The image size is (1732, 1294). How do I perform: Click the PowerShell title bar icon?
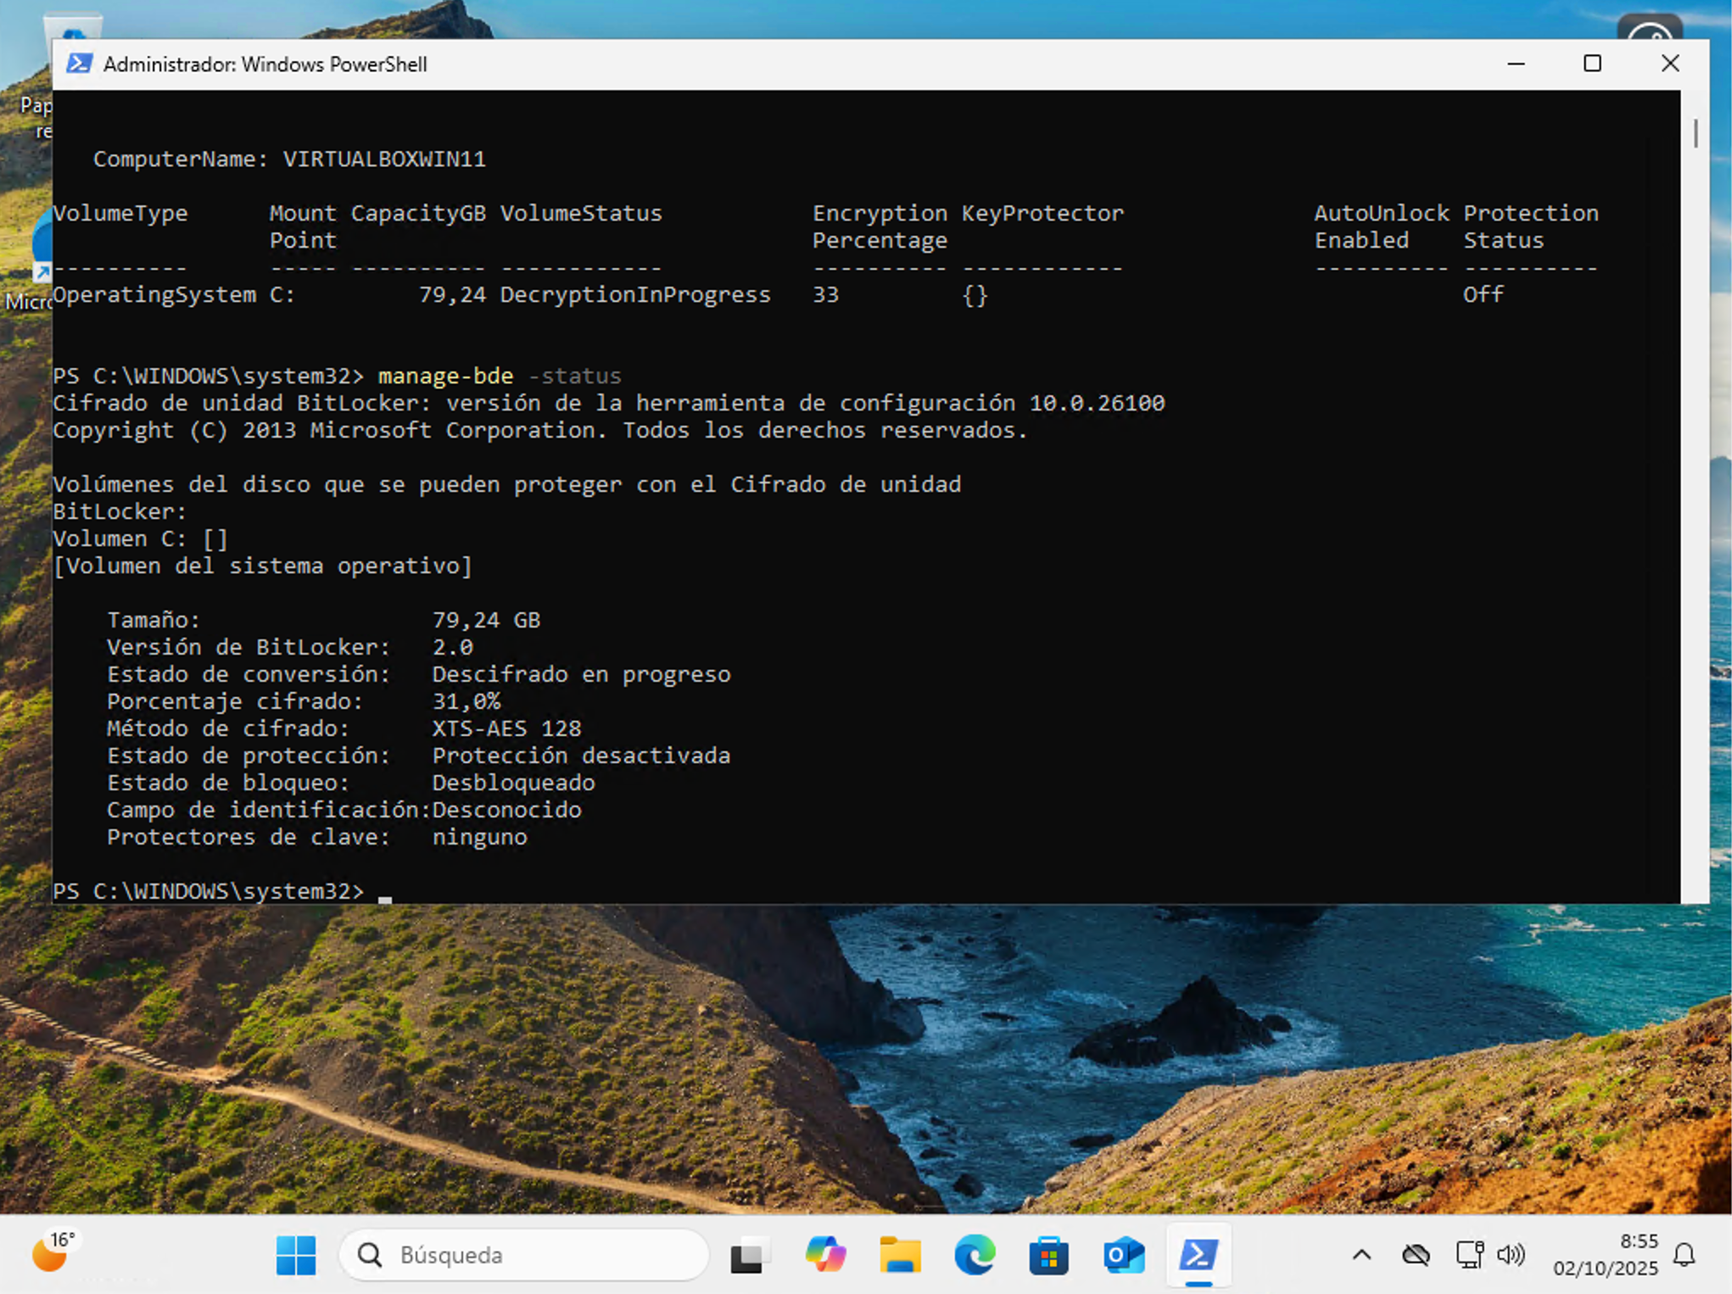80,64
